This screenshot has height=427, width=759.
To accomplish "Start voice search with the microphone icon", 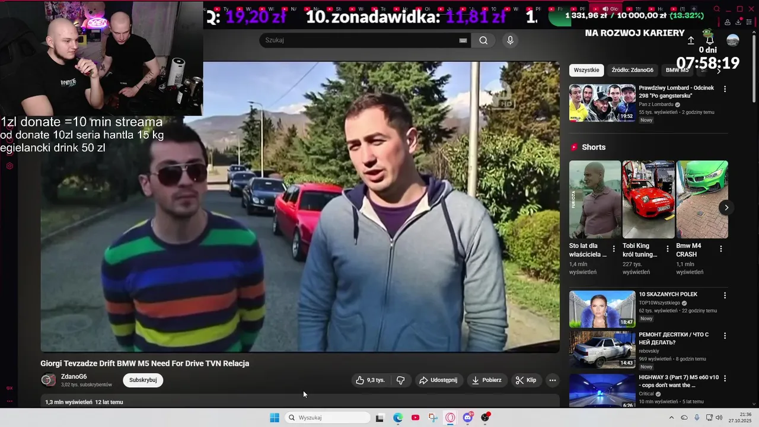I will (510, 40).
